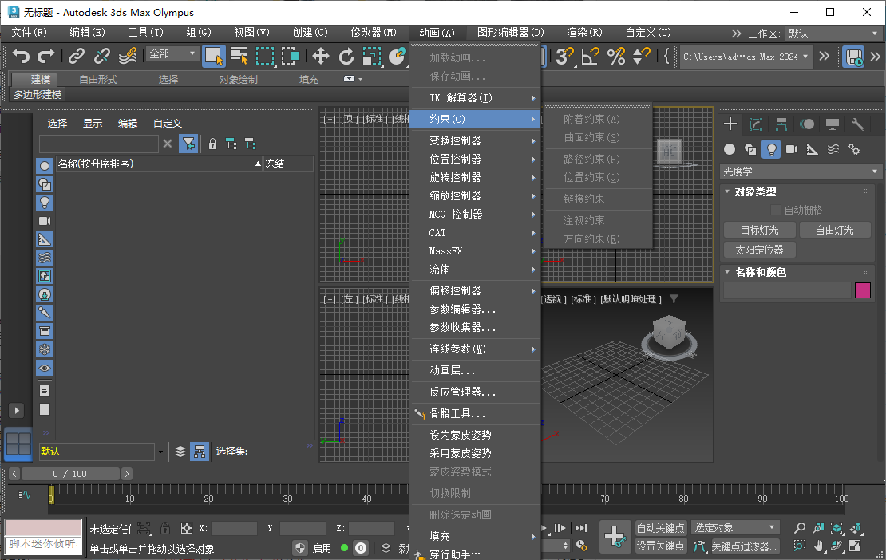Open the 工作区 默认 dropdown
Screen dimensions: 886x560
[833, 34]
